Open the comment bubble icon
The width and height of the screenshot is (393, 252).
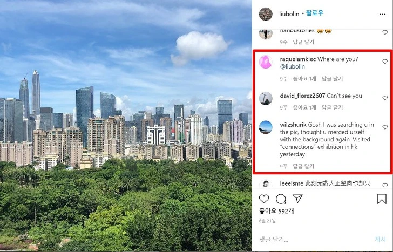click(281, 199)
